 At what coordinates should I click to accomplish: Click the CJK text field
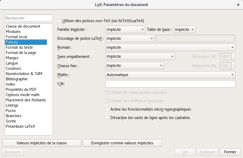(170, 84)
